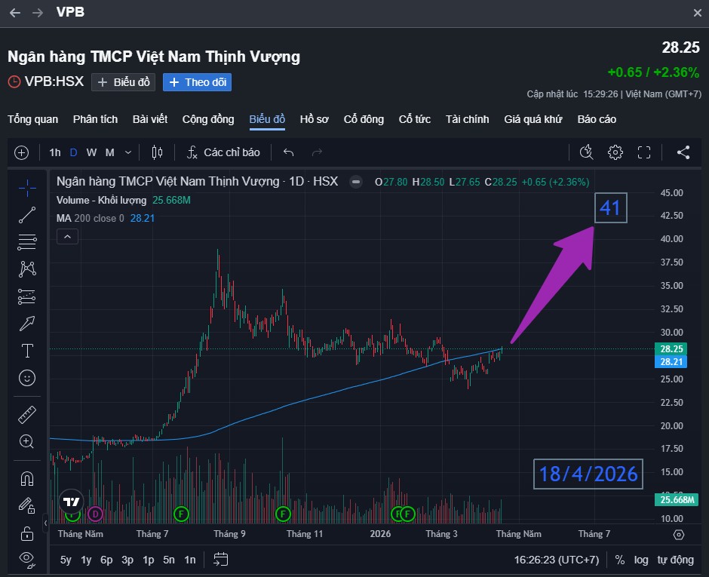Go forward with the right arrow
709x577 pixels.
[x=38, y=13]
